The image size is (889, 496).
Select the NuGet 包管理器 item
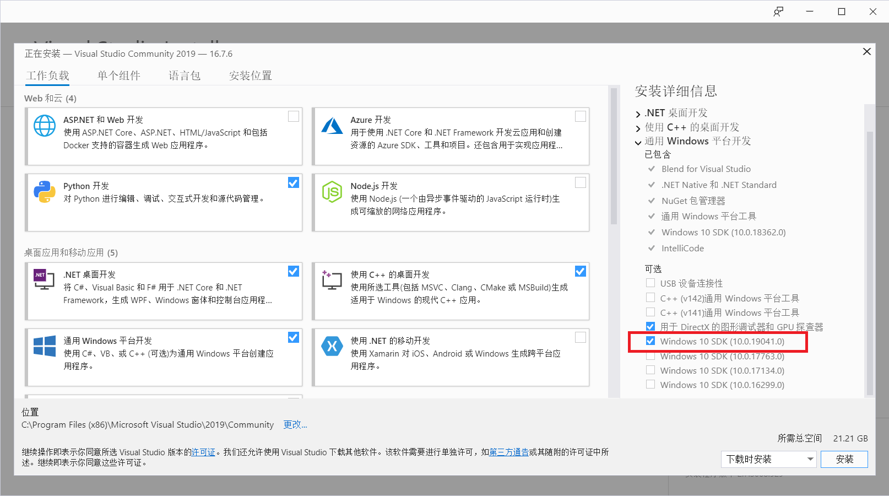693,201
